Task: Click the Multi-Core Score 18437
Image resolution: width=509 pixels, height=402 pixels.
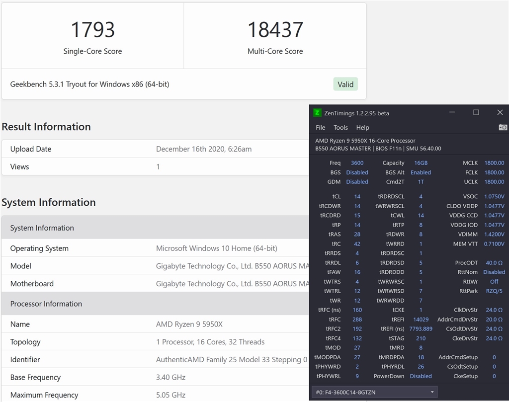Action: pyautogui.click(x=275, y=30)
